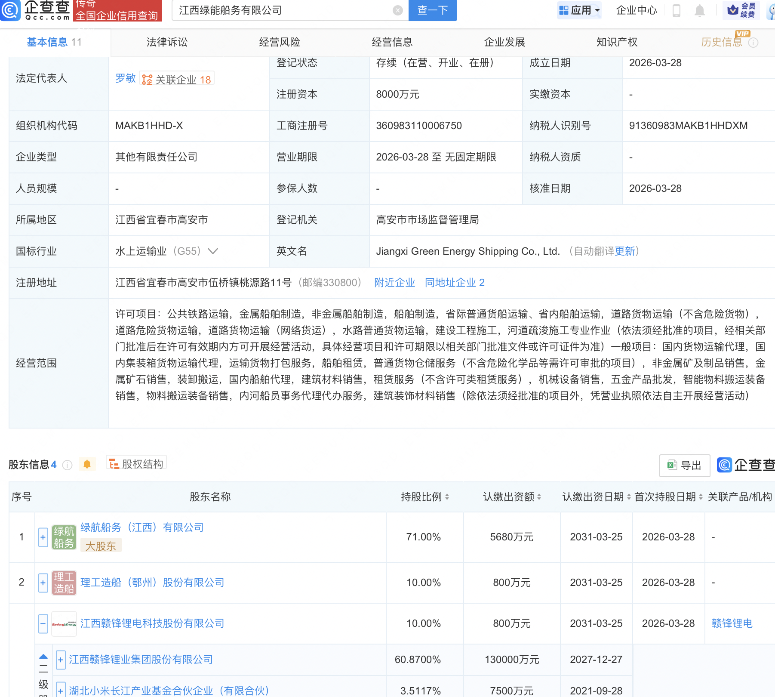Click the info circle next to 股东信息 4

pyautogui.click(x=67, y=465)
